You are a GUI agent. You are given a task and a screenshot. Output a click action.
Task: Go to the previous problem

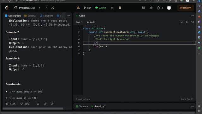[39, 8]
